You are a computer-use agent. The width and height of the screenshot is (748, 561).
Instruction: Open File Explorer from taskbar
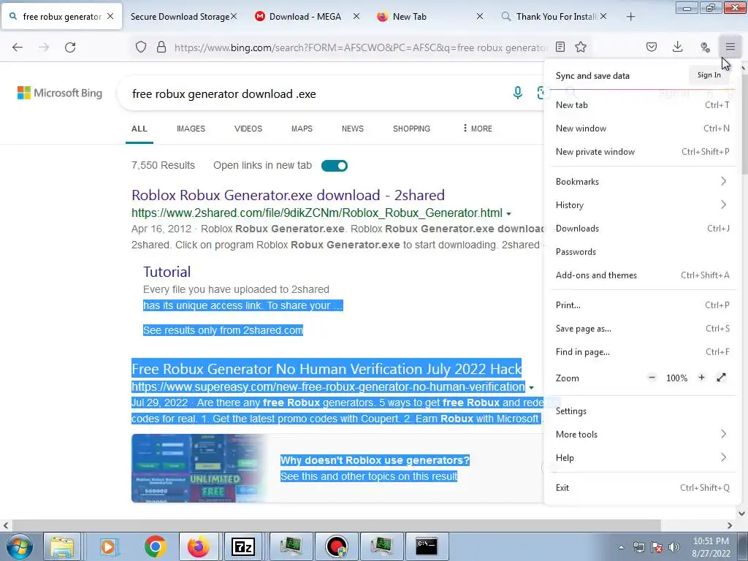tap(62, 546)
